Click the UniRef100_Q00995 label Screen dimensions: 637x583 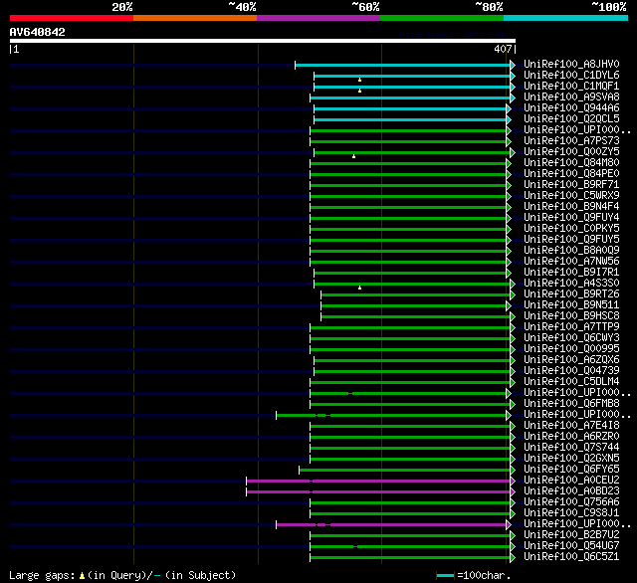click(x=571, y=349)
